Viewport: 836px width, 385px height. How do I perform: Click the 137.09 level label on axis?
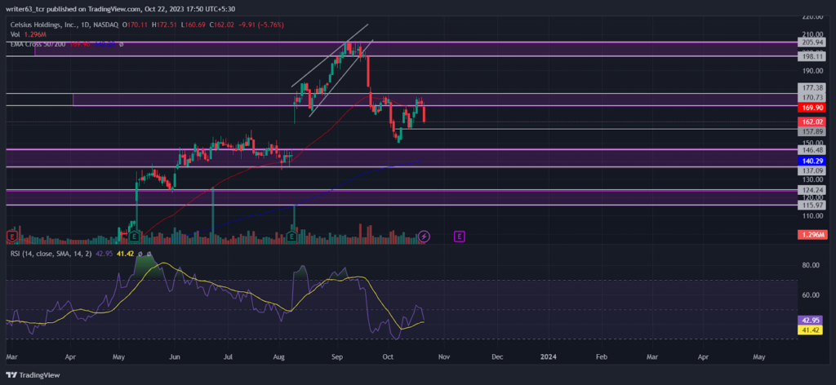pyautogui.click(x=812, y=170)
